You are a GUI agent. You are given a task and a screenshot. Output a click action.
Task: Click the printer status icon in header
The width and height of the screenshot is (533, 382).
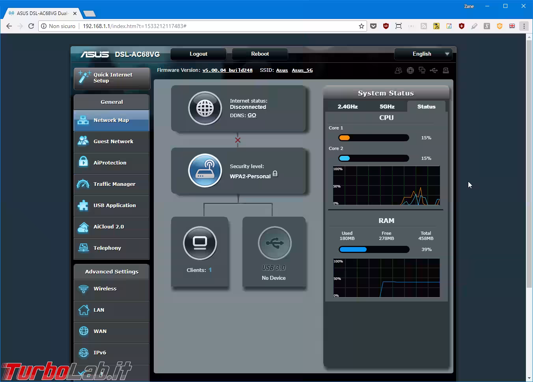(x=446, y=70)
